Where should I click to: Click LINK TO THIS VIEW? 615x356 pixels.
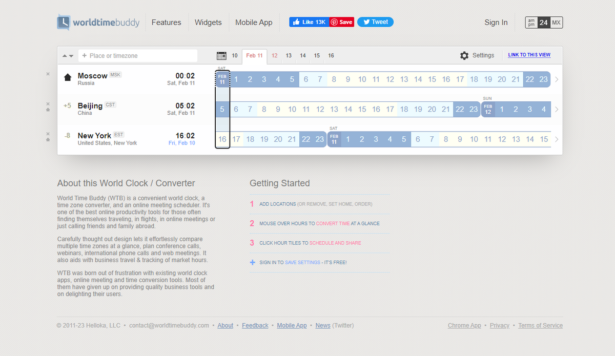(529, 55)
